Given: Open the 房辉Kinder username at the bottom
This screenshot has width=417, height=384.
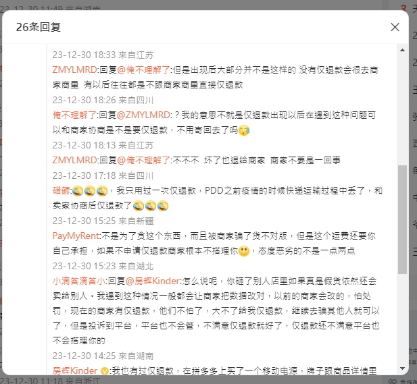Looking at the screenshot, I should pos(75,371).
